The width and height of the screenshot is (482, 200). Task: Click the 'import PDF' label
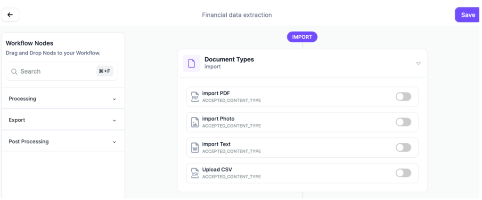click(216, 93)
